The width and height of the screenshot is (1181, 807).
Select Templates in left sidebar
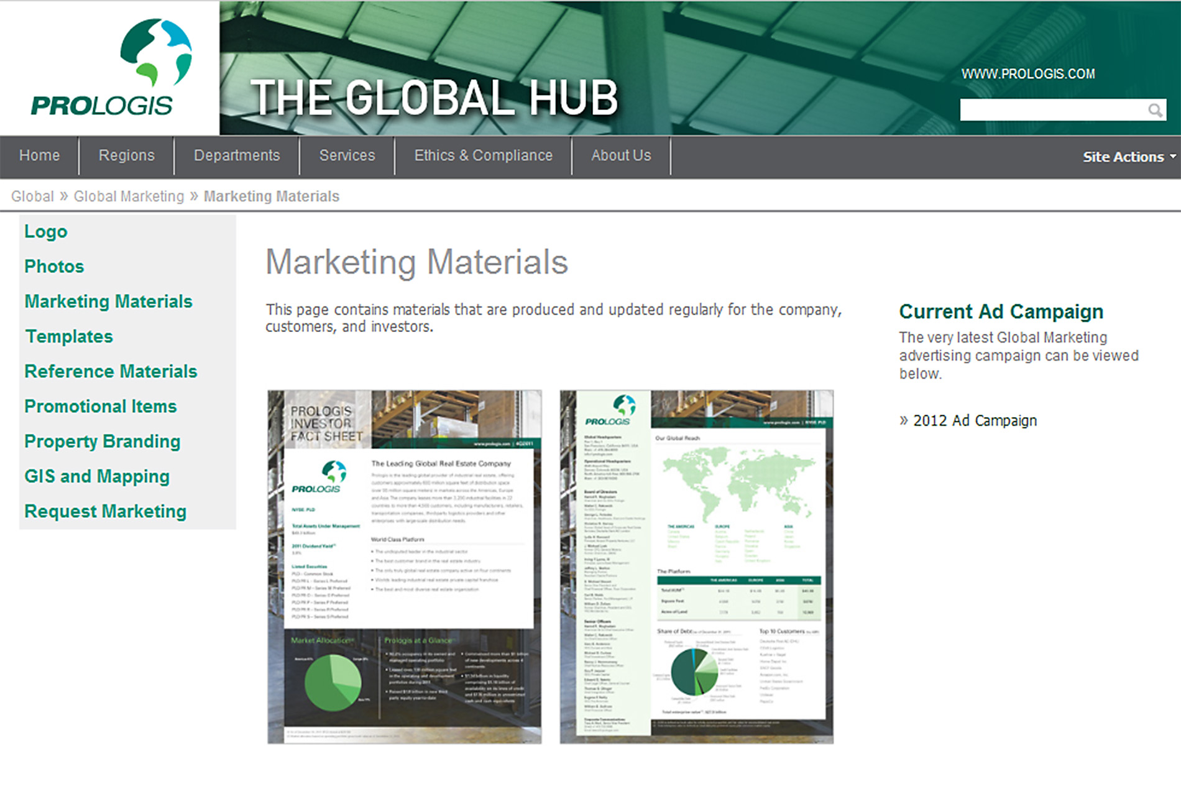(x=69, y=336)
